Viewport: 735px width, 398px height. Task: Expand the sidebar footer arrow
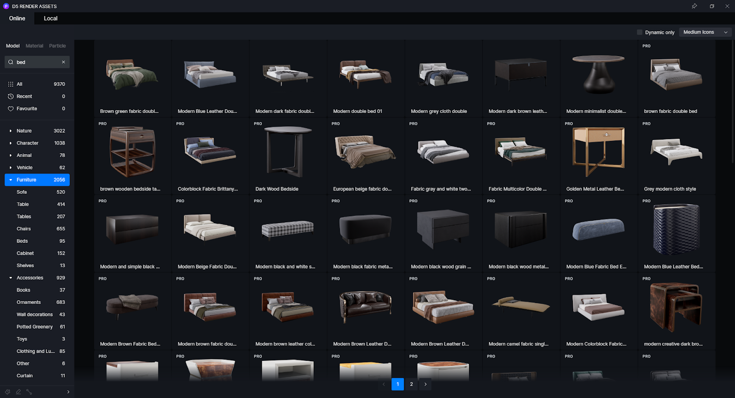click(x=68, y=392)
